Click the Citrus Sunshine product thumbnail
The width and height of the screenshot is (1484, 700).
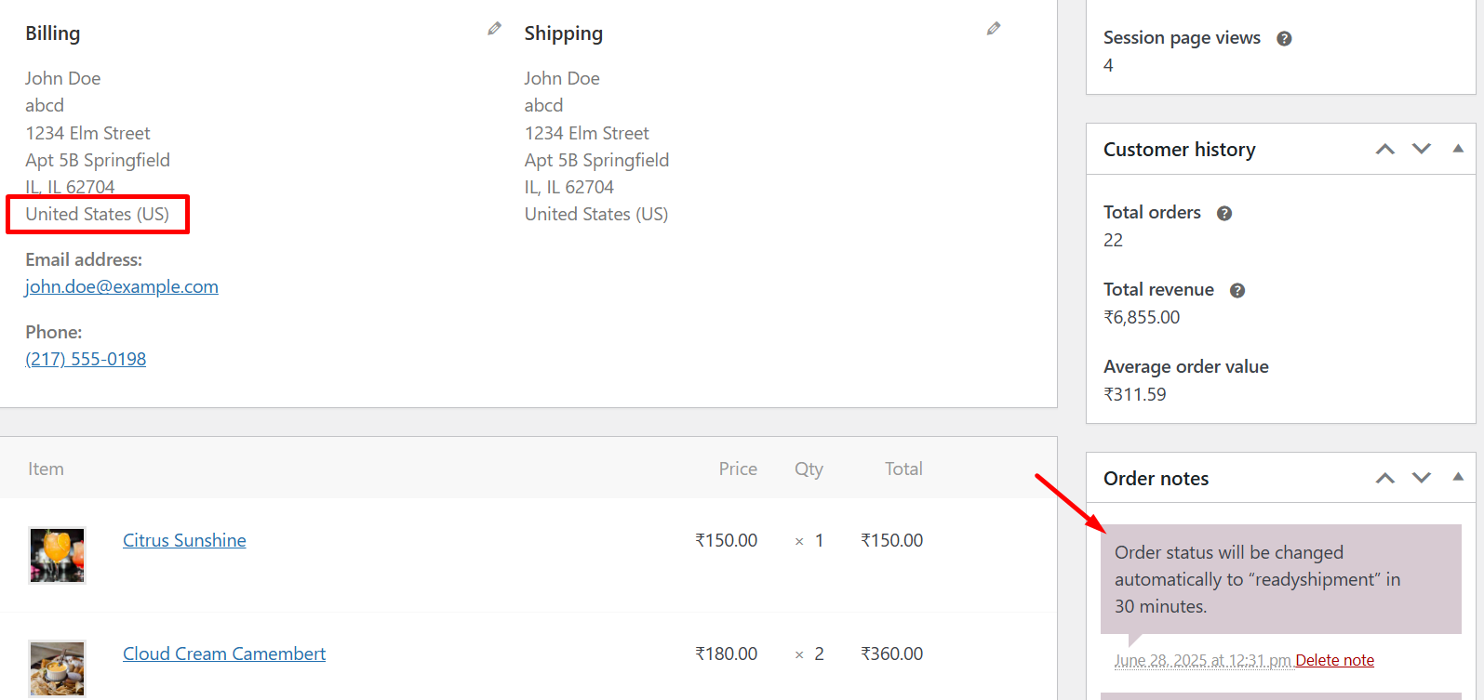[x=57, y=555]
